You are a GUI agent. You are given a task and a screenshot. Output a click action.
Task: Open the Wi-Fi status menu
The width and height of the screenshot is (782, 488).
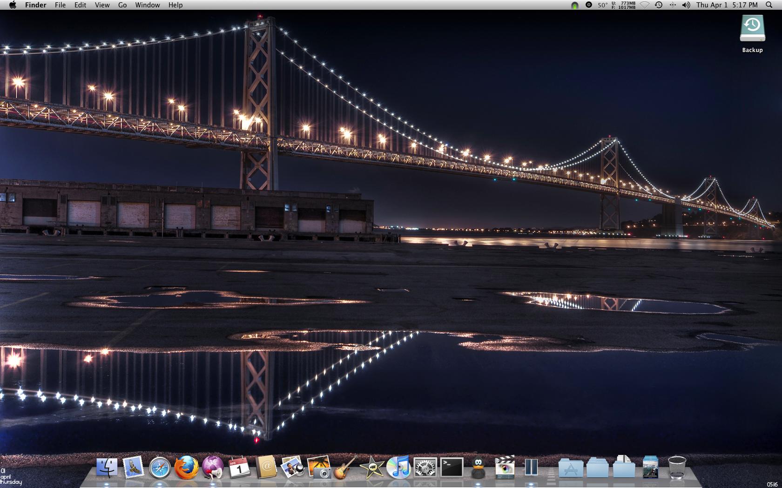[x=645, y=5]
